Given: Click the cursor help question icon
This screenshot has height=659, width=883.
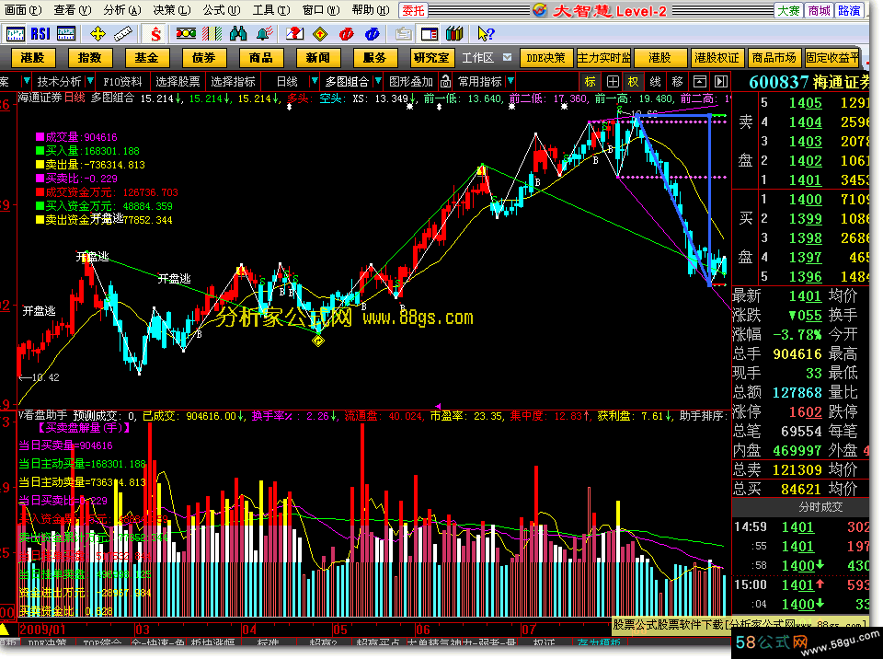Looking at the screenshot, I should pyautogui.click(x=486, y=34).
